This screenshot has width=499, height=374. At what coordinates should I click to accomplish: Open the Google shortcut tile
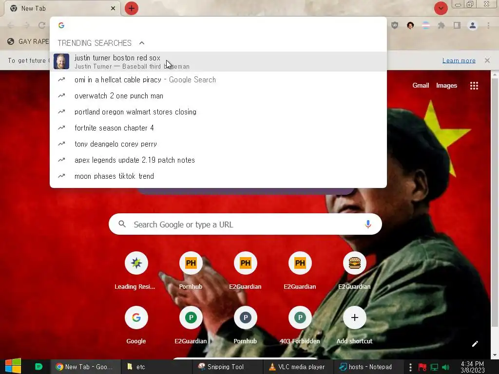[136, 325]
